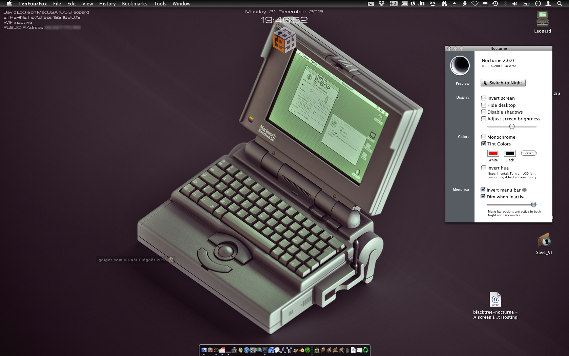Select the Leopard drive desktop icon
Image resolution: width=569 pixels, height=356 pixels.
[x=543, y=22]
